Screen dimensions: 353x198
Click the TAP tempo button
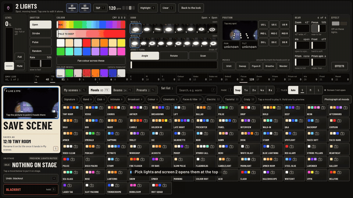tap(100, 8)
